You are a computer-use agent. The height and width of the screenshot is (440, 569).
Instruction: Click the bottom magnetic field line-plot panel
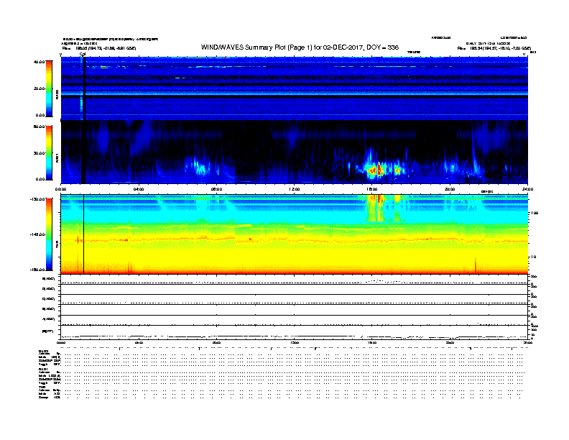295,332
